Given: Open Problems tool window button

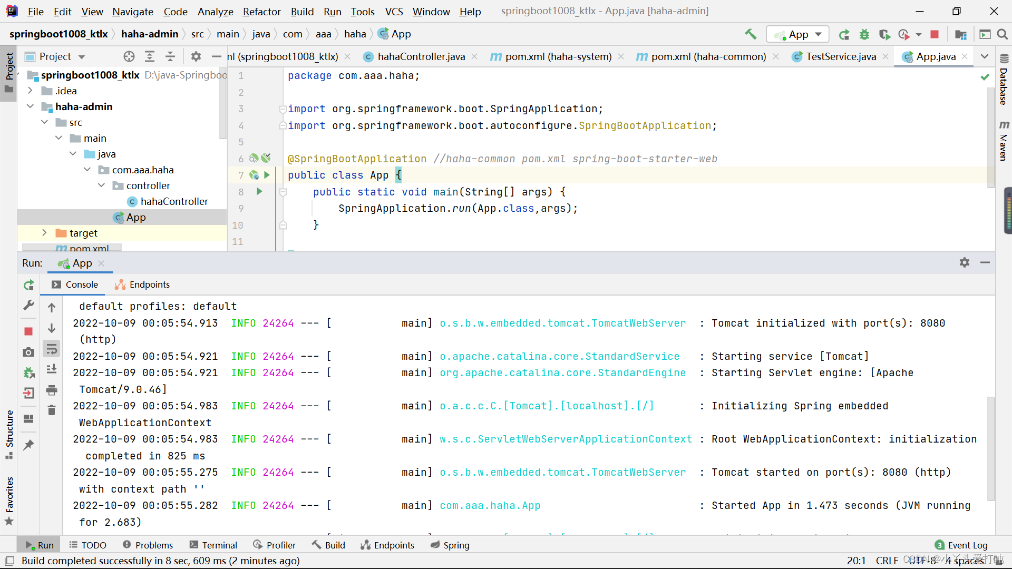Looking at the screenshot, I should click(x=148, y=545).
